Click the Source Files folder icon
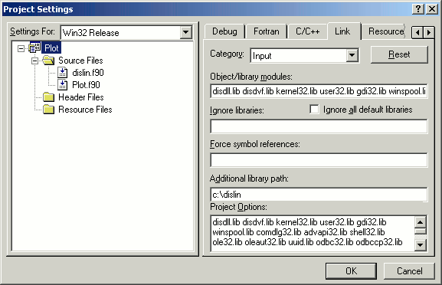 click(x=48, y=61)
